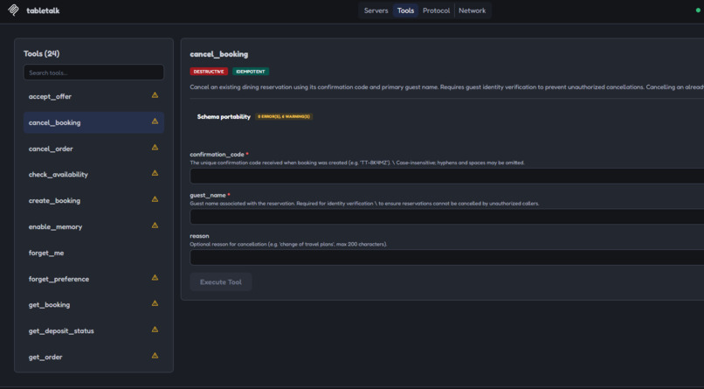Click the guest_name input field
704x389 pixels.
[x=446, y=217]
